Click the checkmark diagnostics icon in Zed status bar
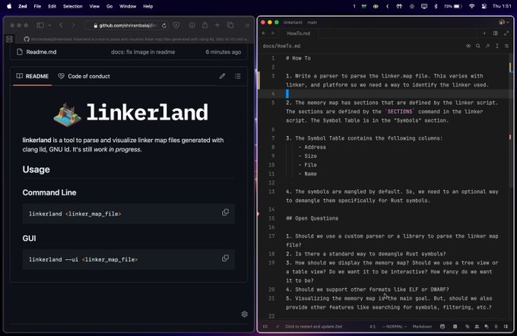The height and width of the screenshot is (336, 517). click(278, 326)
